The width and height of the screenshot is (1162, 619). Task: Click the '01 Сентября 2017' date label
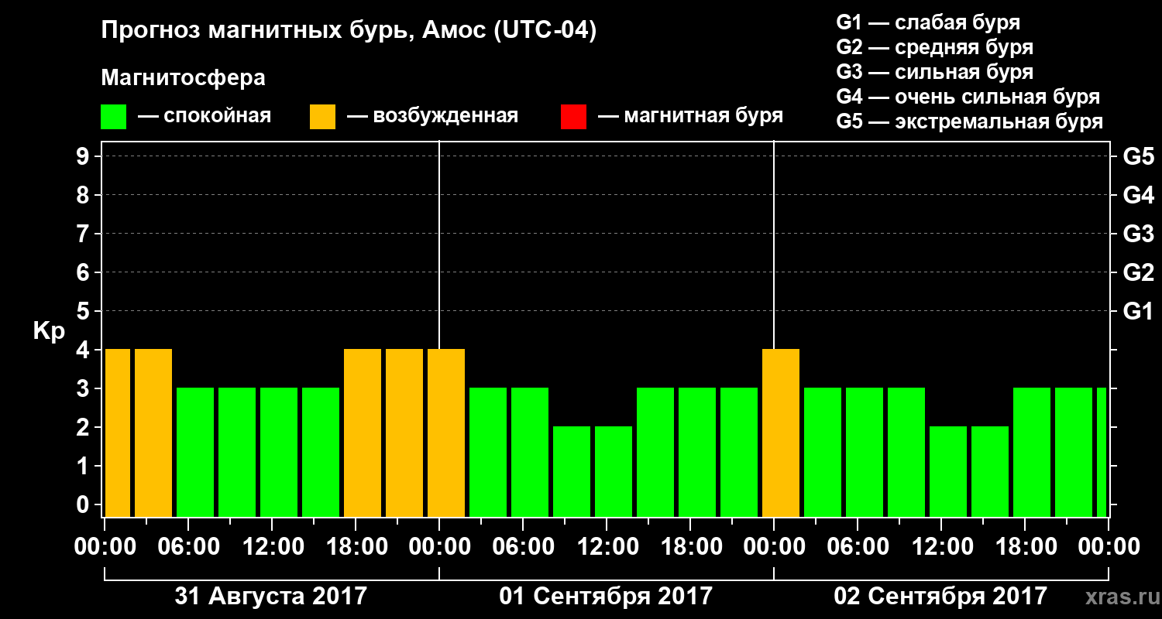[606, 597]
